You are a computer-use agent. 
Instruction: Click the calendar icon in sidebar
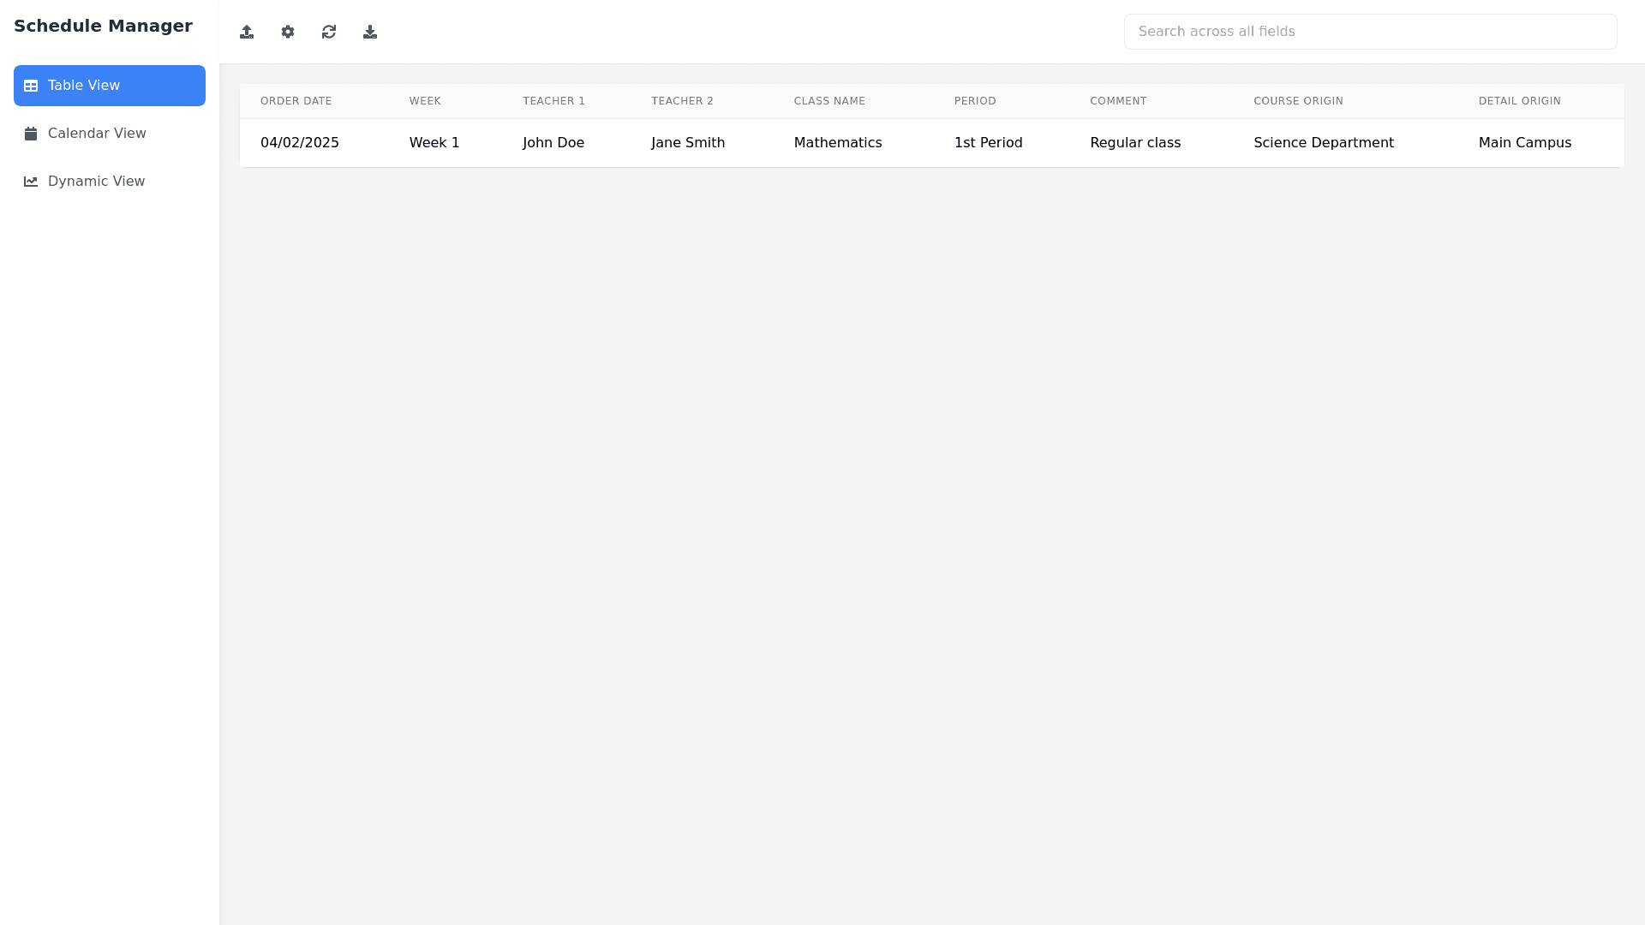click(31, 134)
